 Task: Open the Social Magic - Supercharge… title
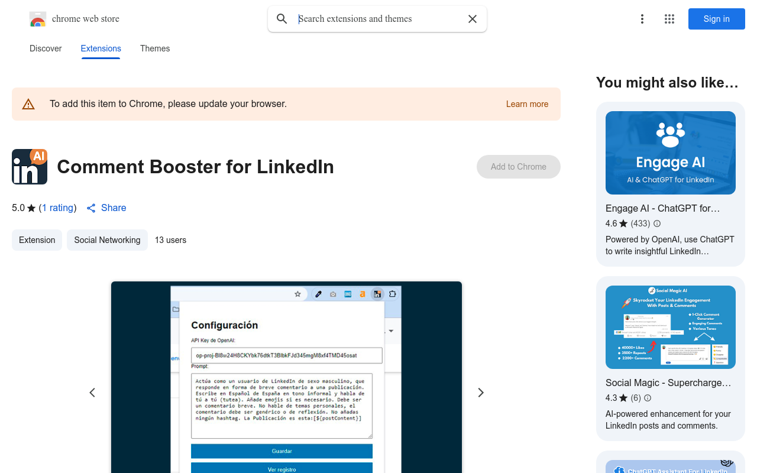pyautogui.click(x=668, y=383)
